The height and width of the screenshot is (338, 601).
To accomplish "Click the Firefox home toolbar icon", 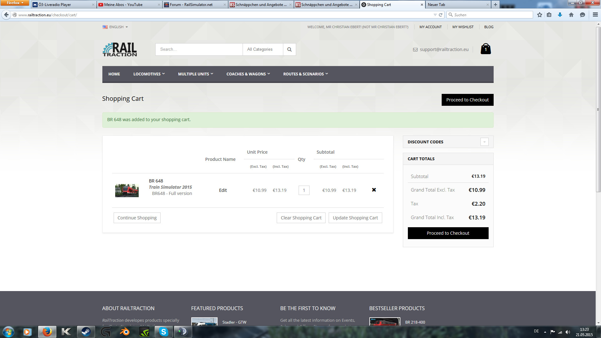I will (571, 15).
